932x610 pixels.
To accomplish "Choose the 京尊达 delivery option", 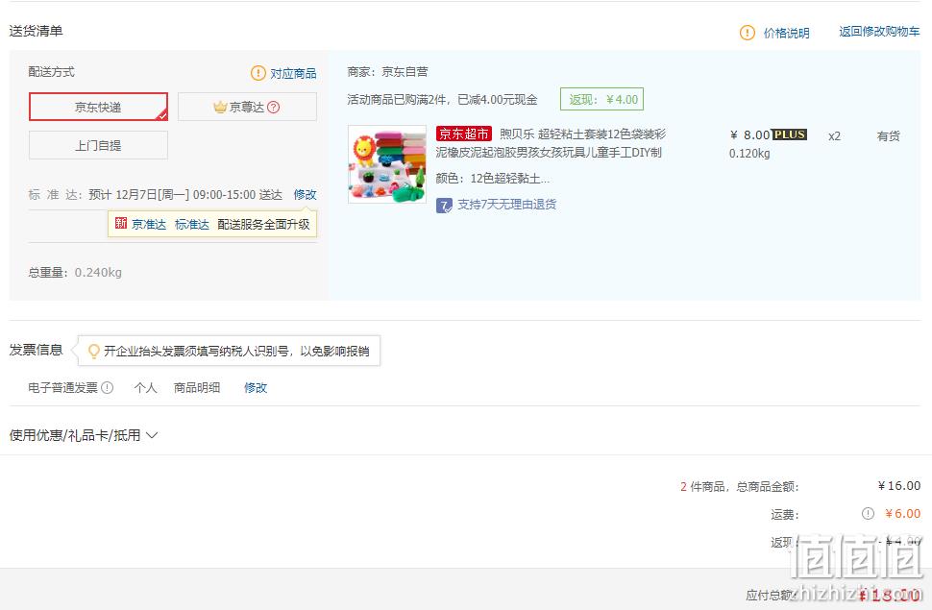I will [x=247, y=107].
